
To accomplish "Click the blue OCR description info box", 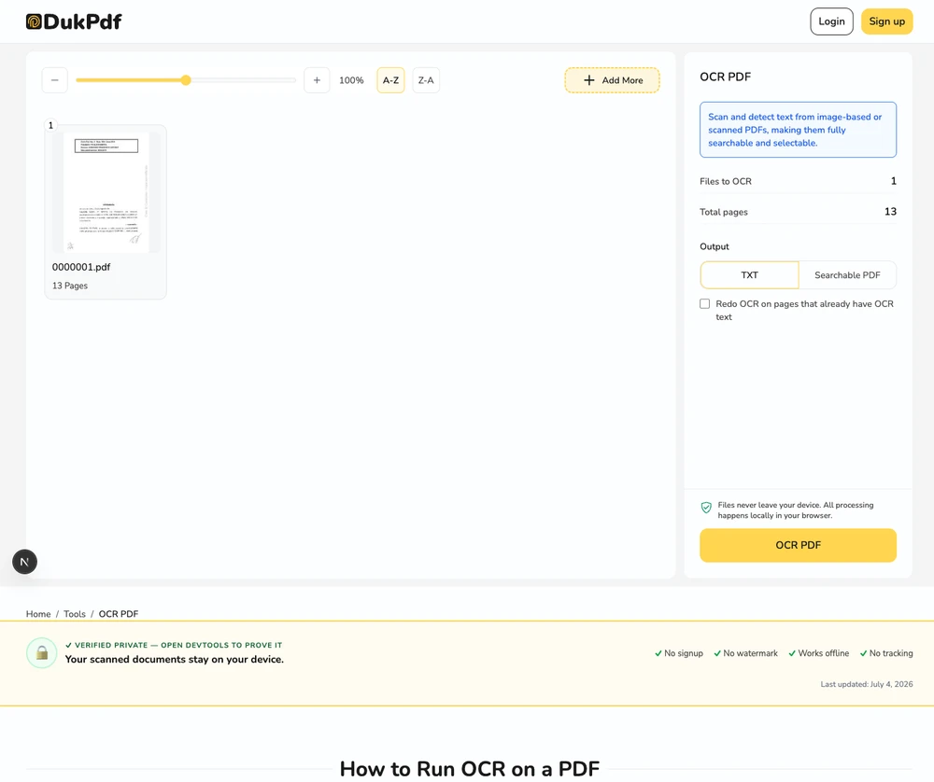I will (x=799, y=130).
